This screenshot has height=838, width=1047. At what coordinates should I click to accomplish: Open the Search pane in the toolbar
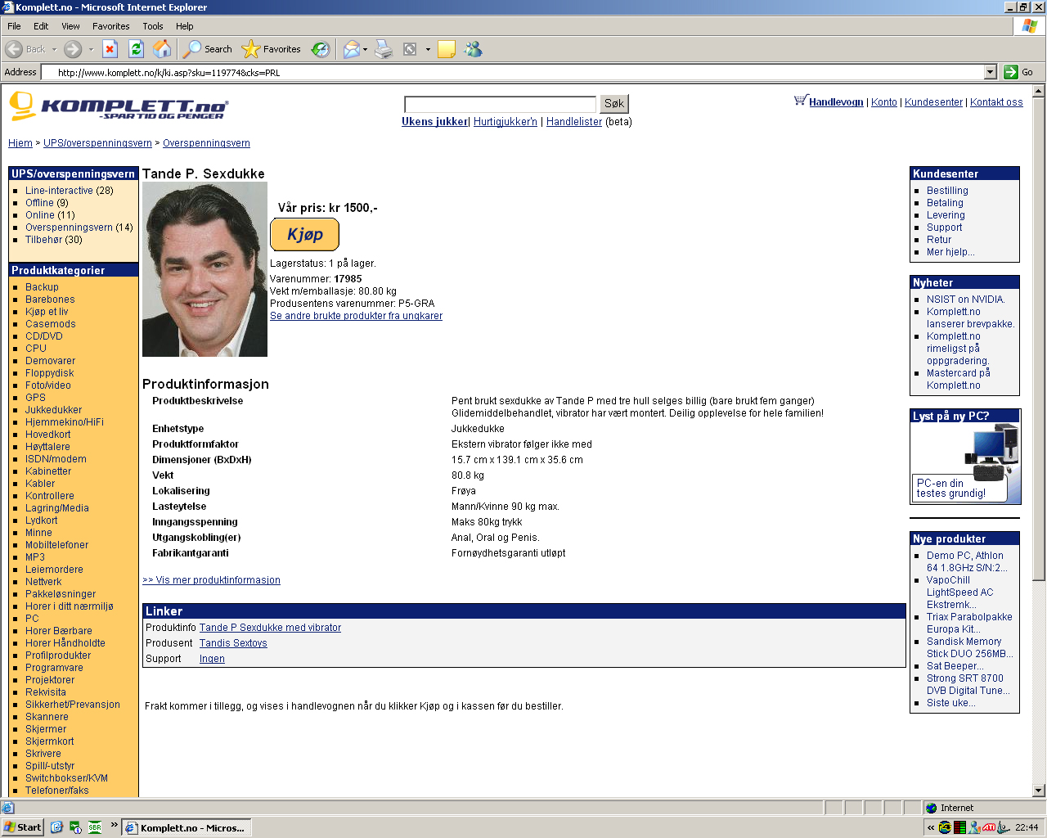[x=208, y=49]
